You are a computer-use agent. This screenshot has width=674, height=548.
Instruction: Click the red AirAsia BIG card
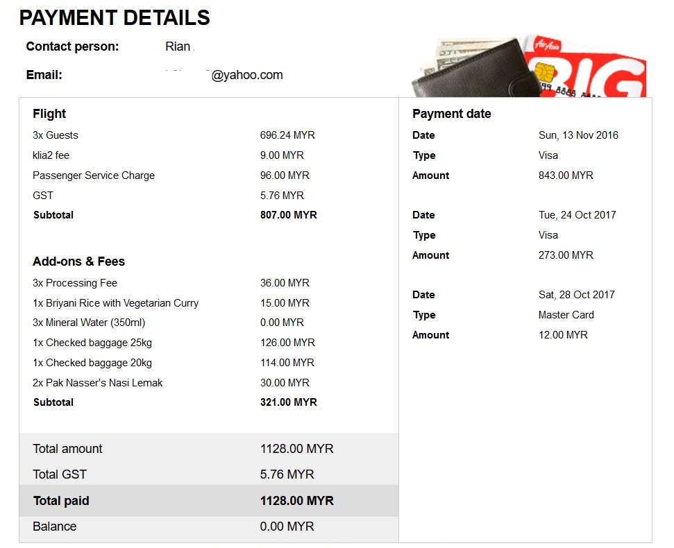click(x=597, y=69)
